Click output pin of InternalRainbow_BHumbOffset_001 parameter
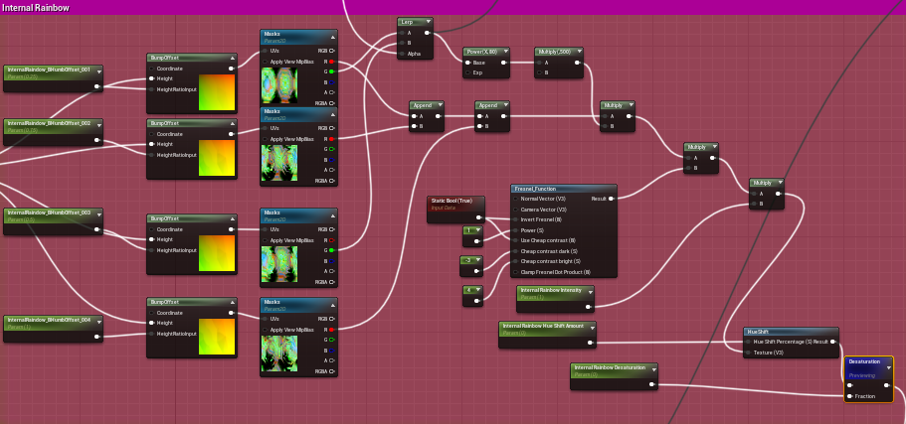 click(x=96, y=86)
